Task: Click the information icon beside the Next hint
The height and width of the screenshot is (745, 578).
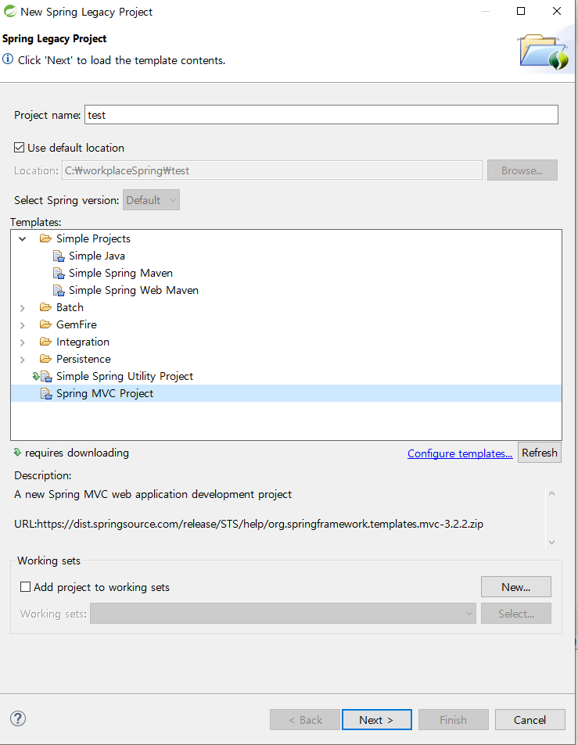Action: pyautogui.click(x=8, y=59)
